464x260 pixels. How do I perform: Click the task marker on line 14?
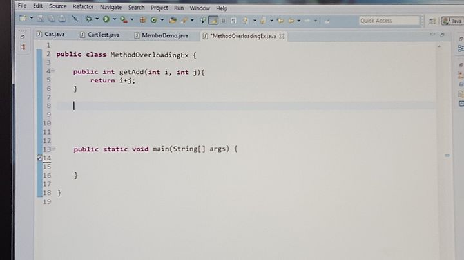39,158
